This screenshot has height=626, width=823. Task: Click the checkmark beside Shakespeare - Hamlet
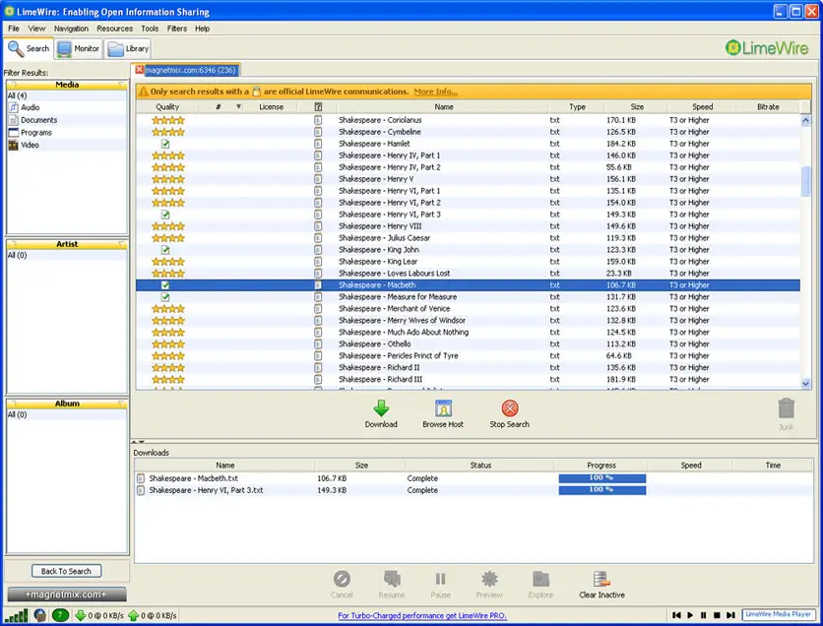tap(165, 144)
